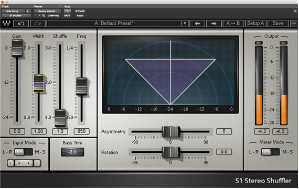The width and height of the screenshot is (299, 189).
Task: Click the preset circle icon in header
Action: click(x=59, y=6)
